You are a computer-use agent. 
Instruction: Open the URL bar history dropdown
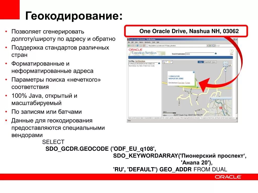coord(208,45)
